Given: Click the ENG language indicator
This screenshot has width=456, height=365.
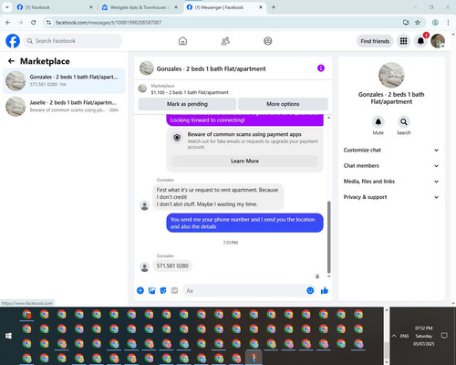Looking at the screenshot, I should pos(404,336).
